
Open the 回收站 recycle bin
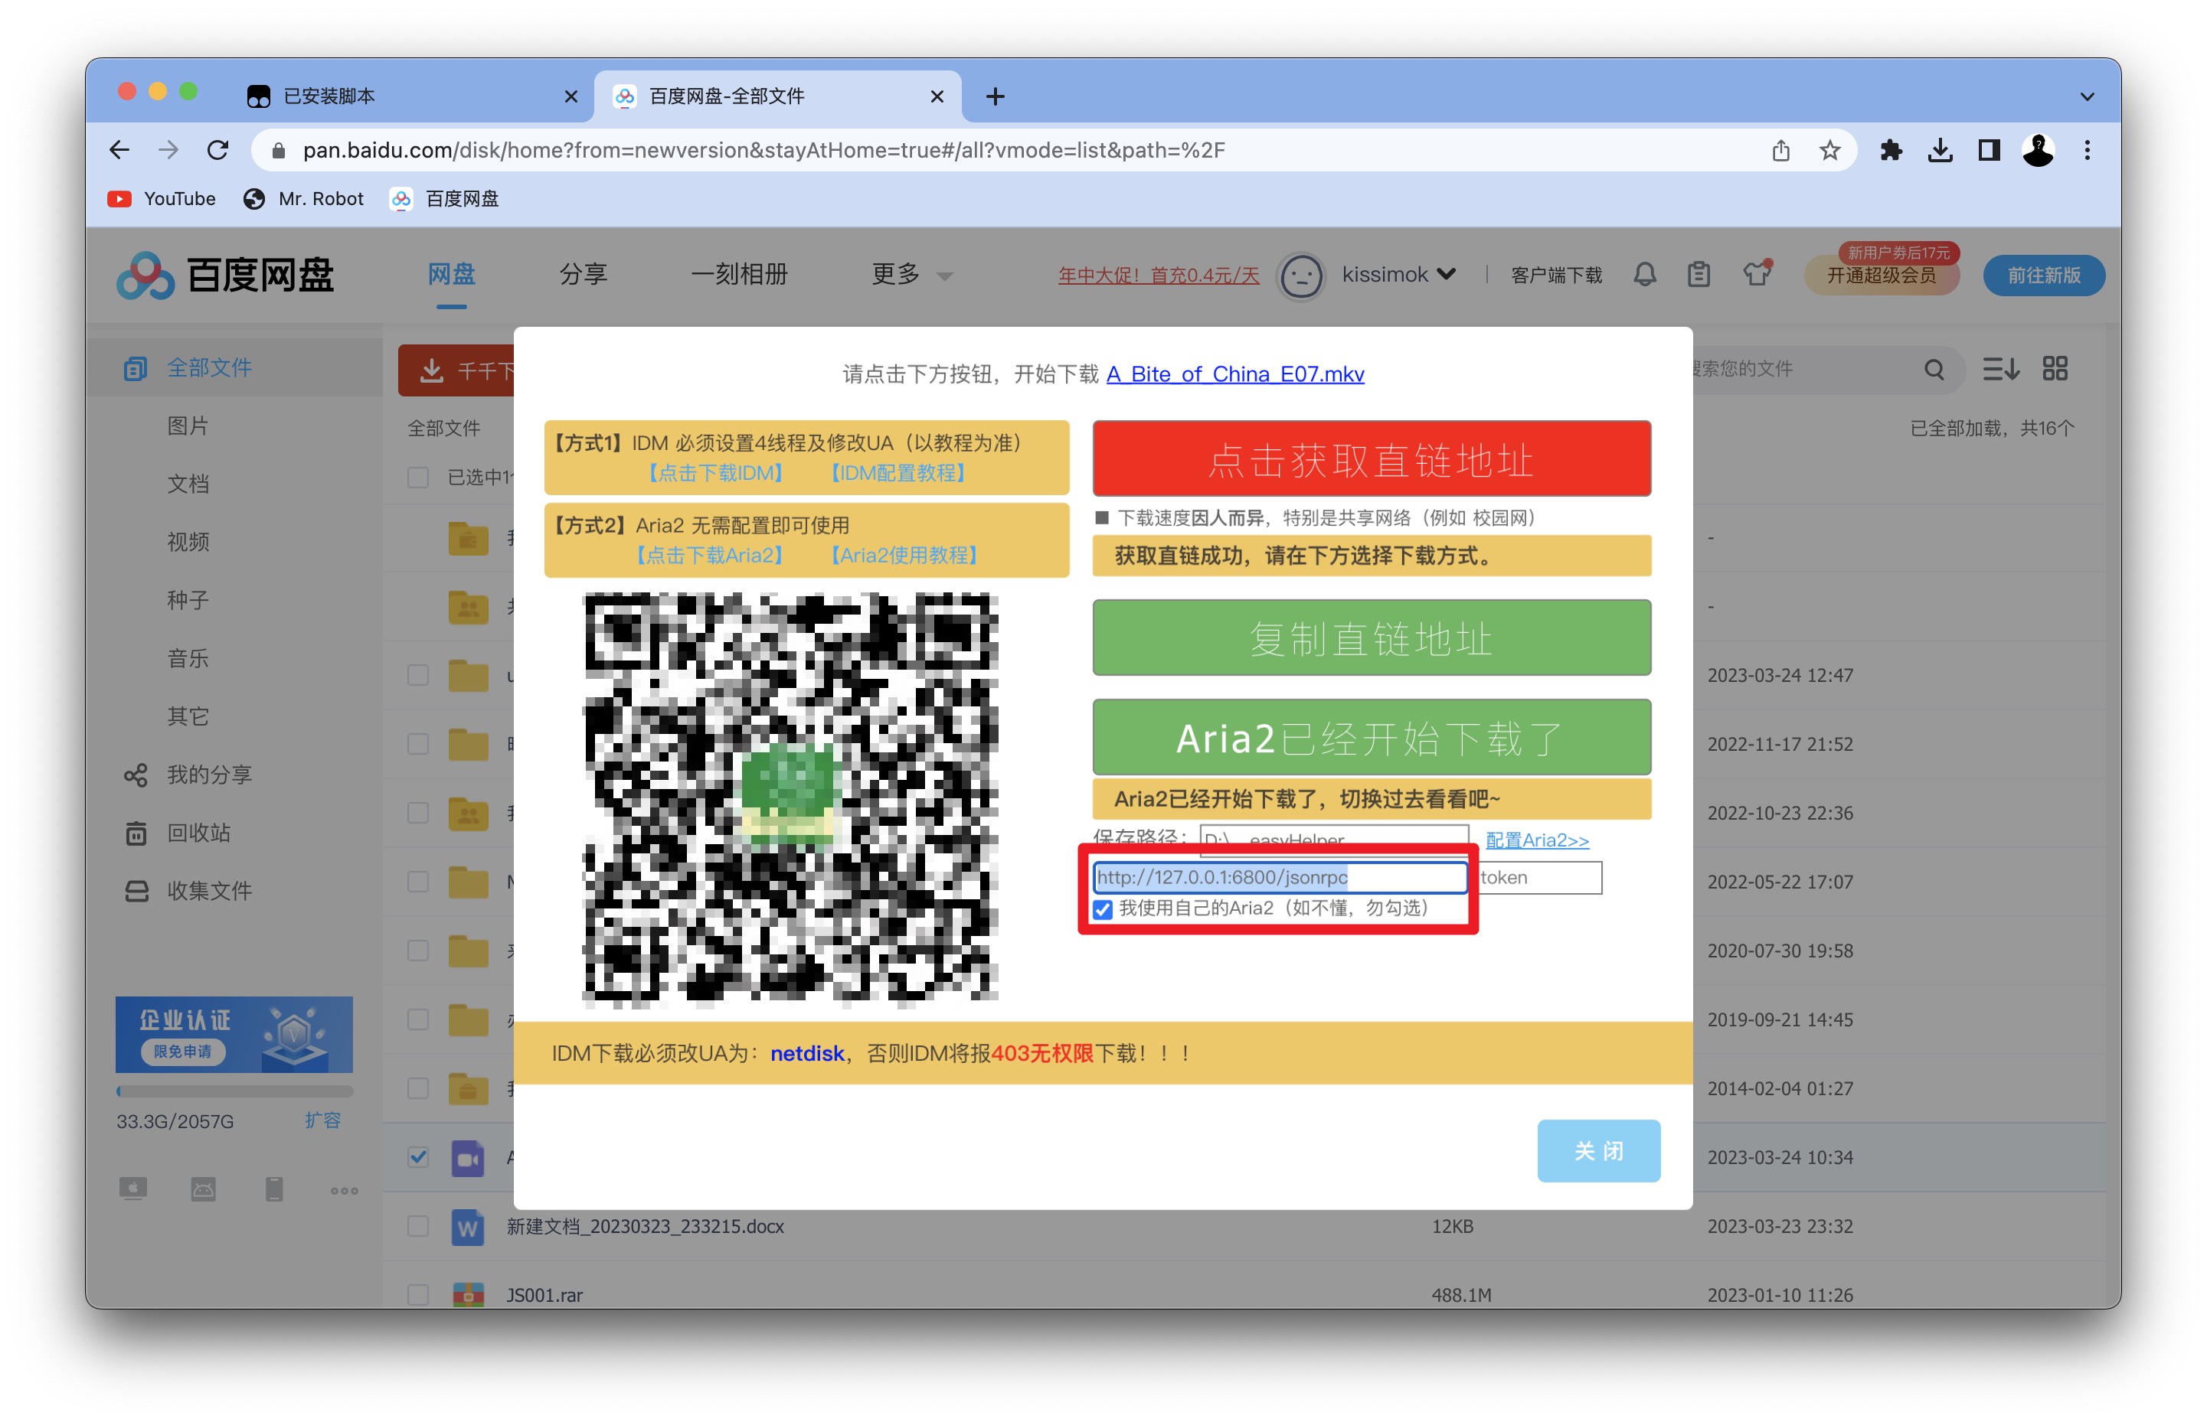point(198,833)
